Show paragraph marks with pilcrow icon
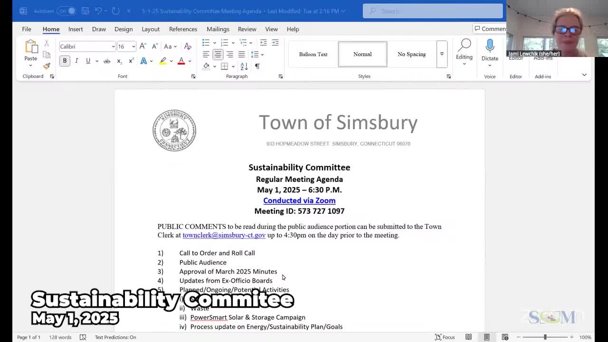 [x=257, y=66]
